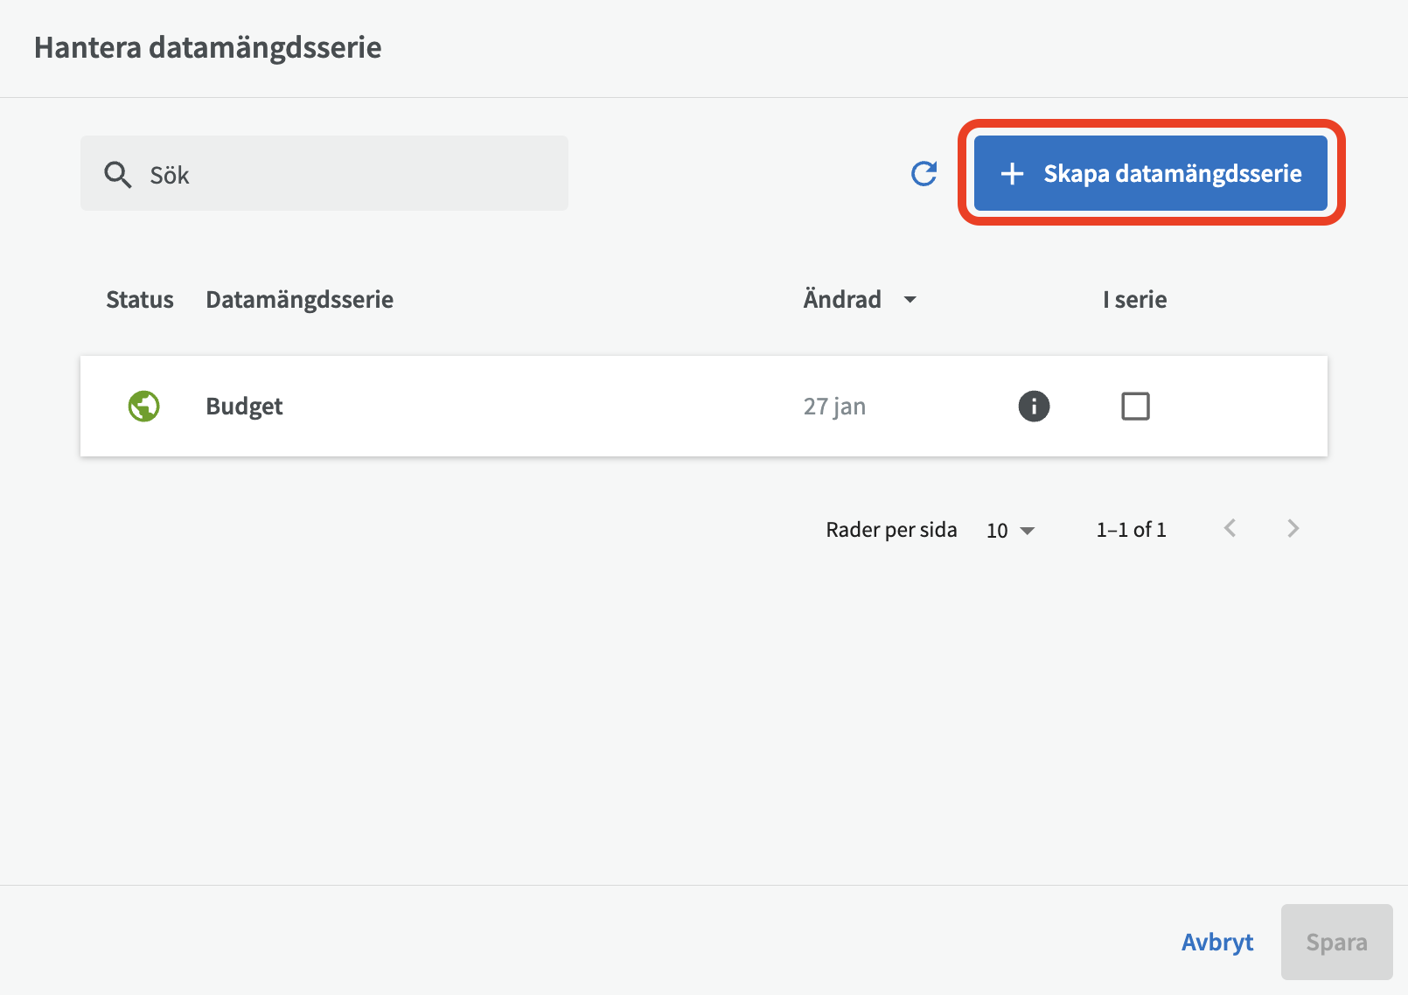
Task: Toggle the sort arrow beside Ändrad
Action: pyautogui.click(x=910, y=300)
